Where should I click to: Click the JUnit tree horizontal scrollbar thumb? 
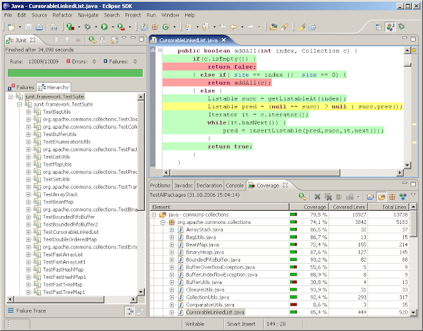[x=59, y=299]
